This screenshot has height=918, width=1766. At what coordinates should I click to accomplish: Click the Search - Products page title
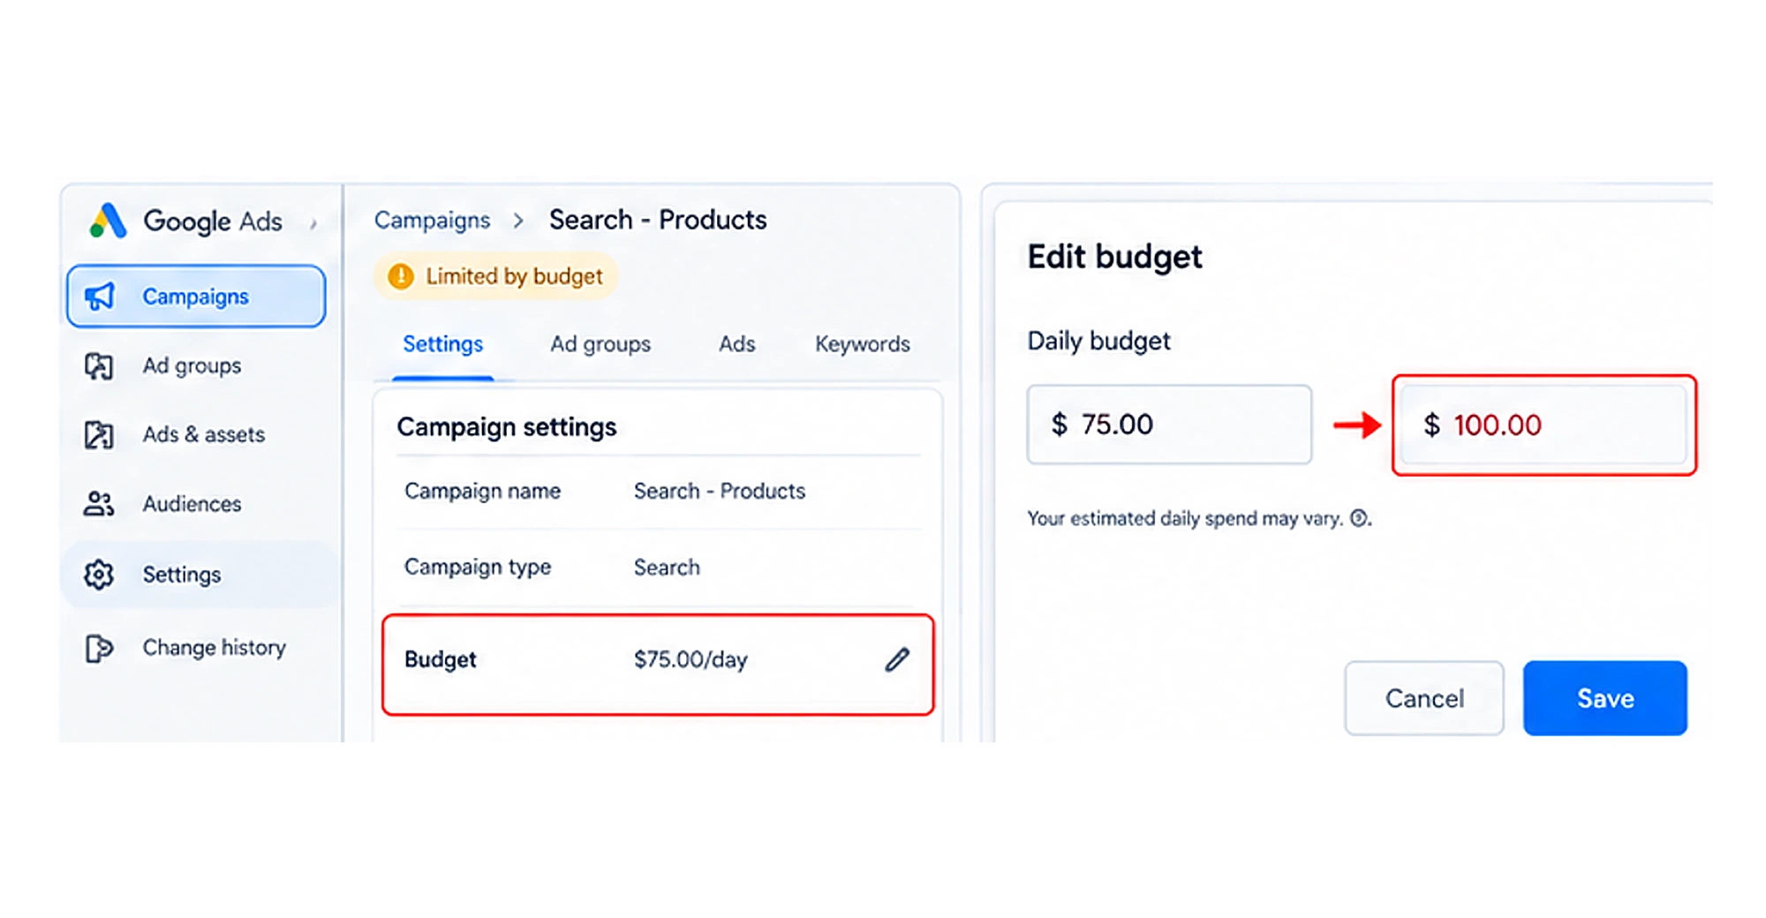pos(658,220)
